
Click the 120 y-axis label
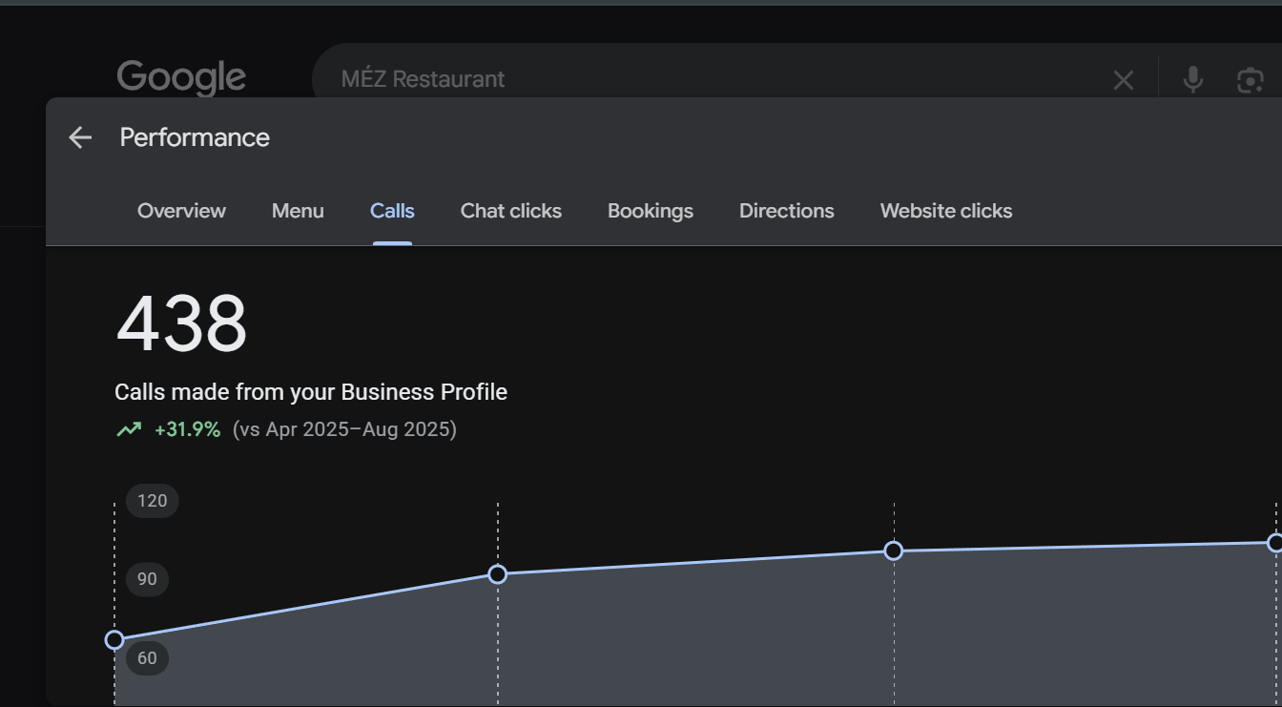coord(153,501)
